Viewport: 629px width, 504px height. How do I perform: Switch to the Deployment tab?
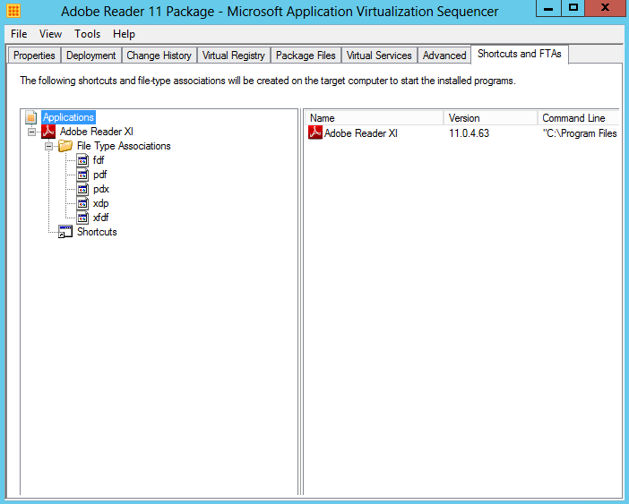click(91, 56)
